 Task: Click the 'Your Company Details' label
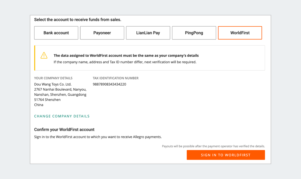[53, 78]
